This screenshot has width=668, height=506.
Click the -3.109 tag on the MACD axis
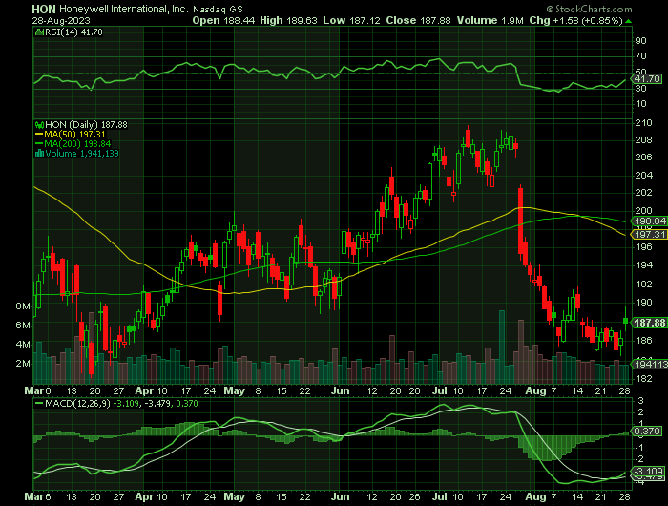[648, 472]
